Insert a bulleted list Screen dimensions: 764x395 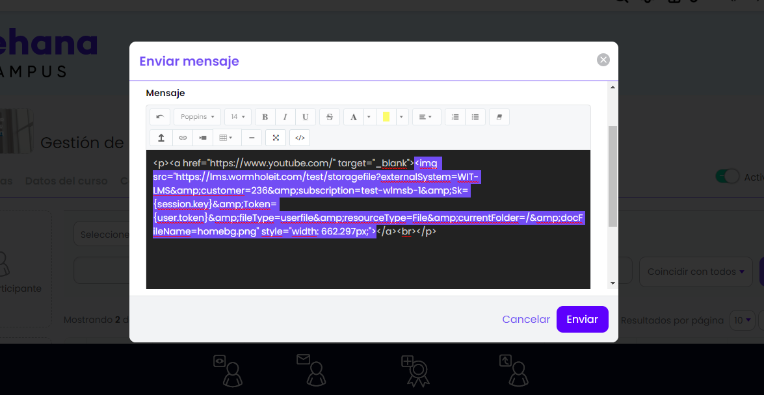475,117
